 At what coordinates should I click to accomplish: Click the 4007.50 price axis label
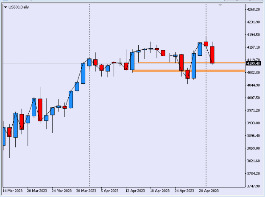[x=253, y=98]
